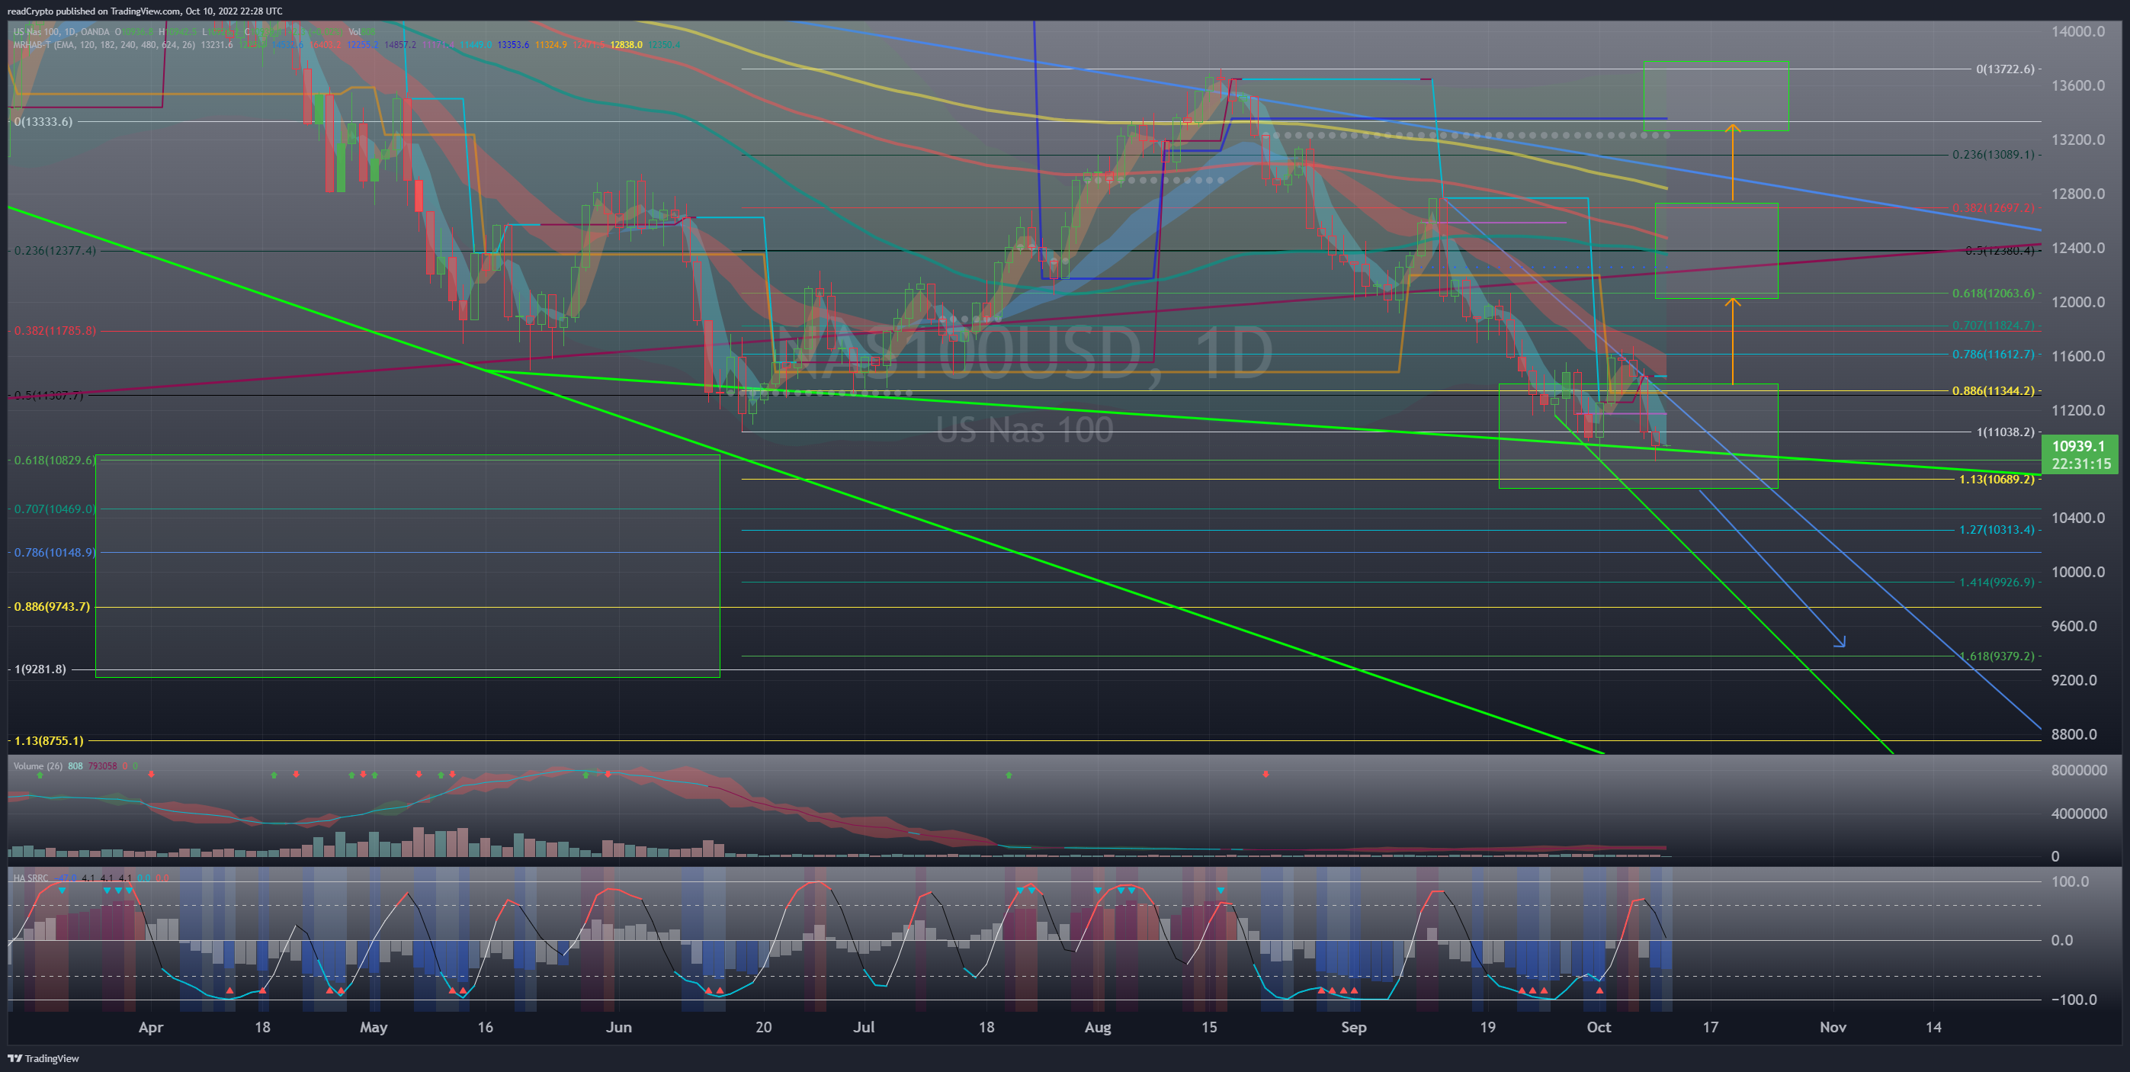
Task: Click the 4000000 volume axis label
Action: (2079, 813)
